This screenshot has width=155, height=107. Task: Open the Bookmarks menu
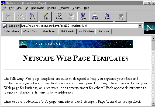pyautogui.click(x=37, y=8)
